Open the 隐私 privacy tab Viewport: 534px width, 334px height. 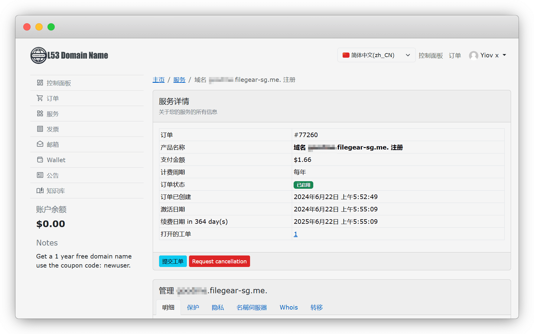point(218,307)
